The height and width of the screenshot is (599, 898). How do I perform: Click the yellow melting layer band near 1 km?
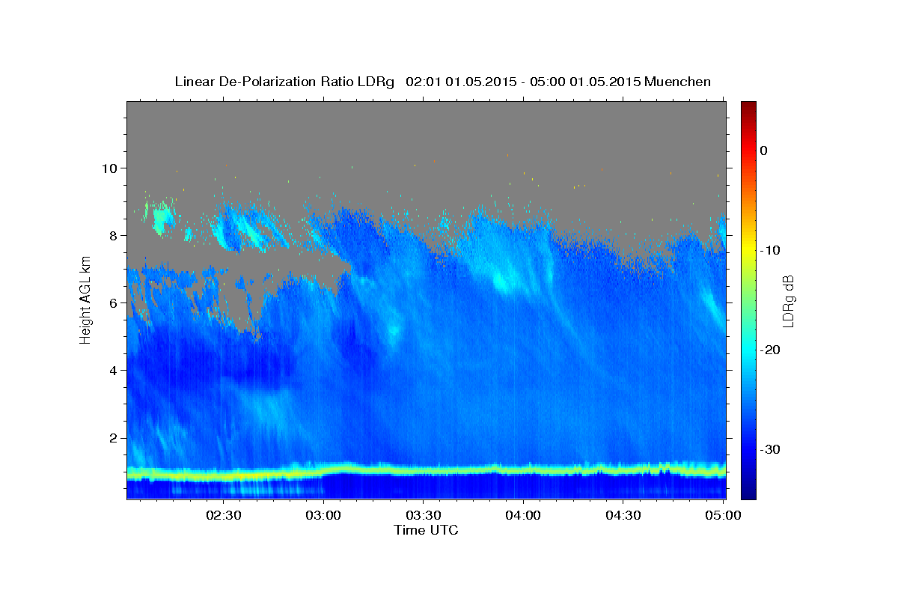click(427, 472)
